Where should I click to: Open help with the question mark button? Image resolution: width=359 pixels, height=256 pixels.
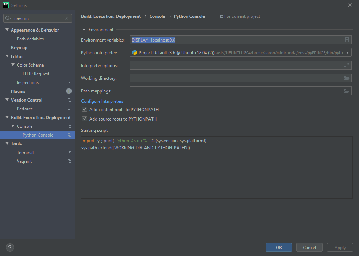[x=10, y=247]
